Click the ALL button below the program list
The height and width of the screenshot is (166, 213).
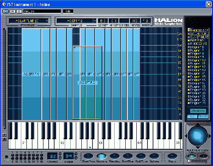pos(192,117)
